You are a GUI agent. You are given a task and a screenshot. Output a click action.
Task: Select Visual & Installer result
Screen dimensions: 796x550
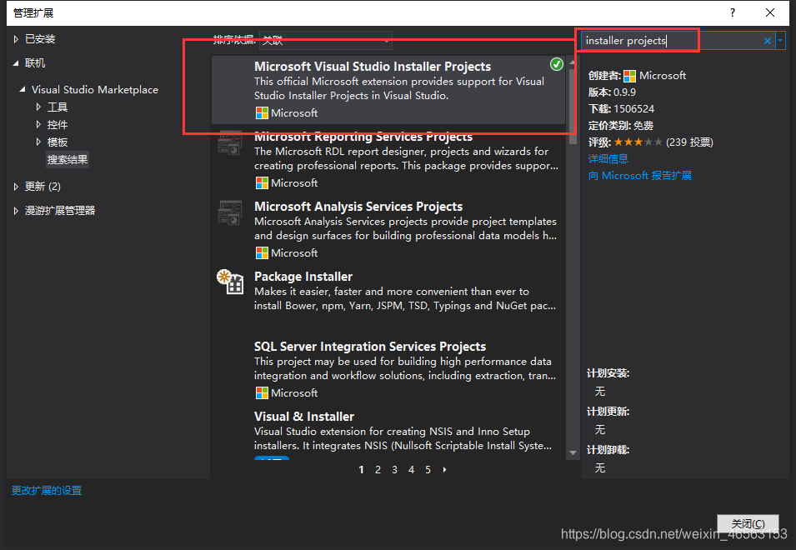pos(388,434)
